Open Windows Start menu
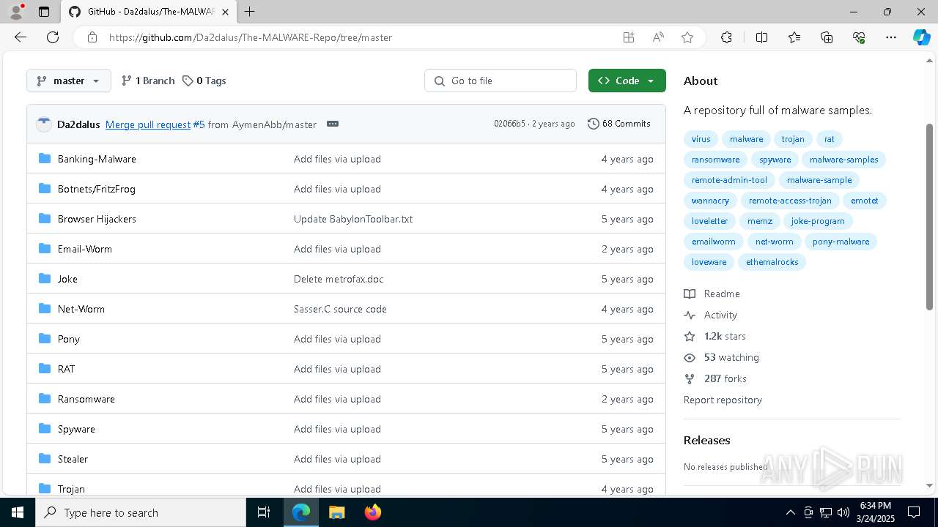 pos(18,512)
